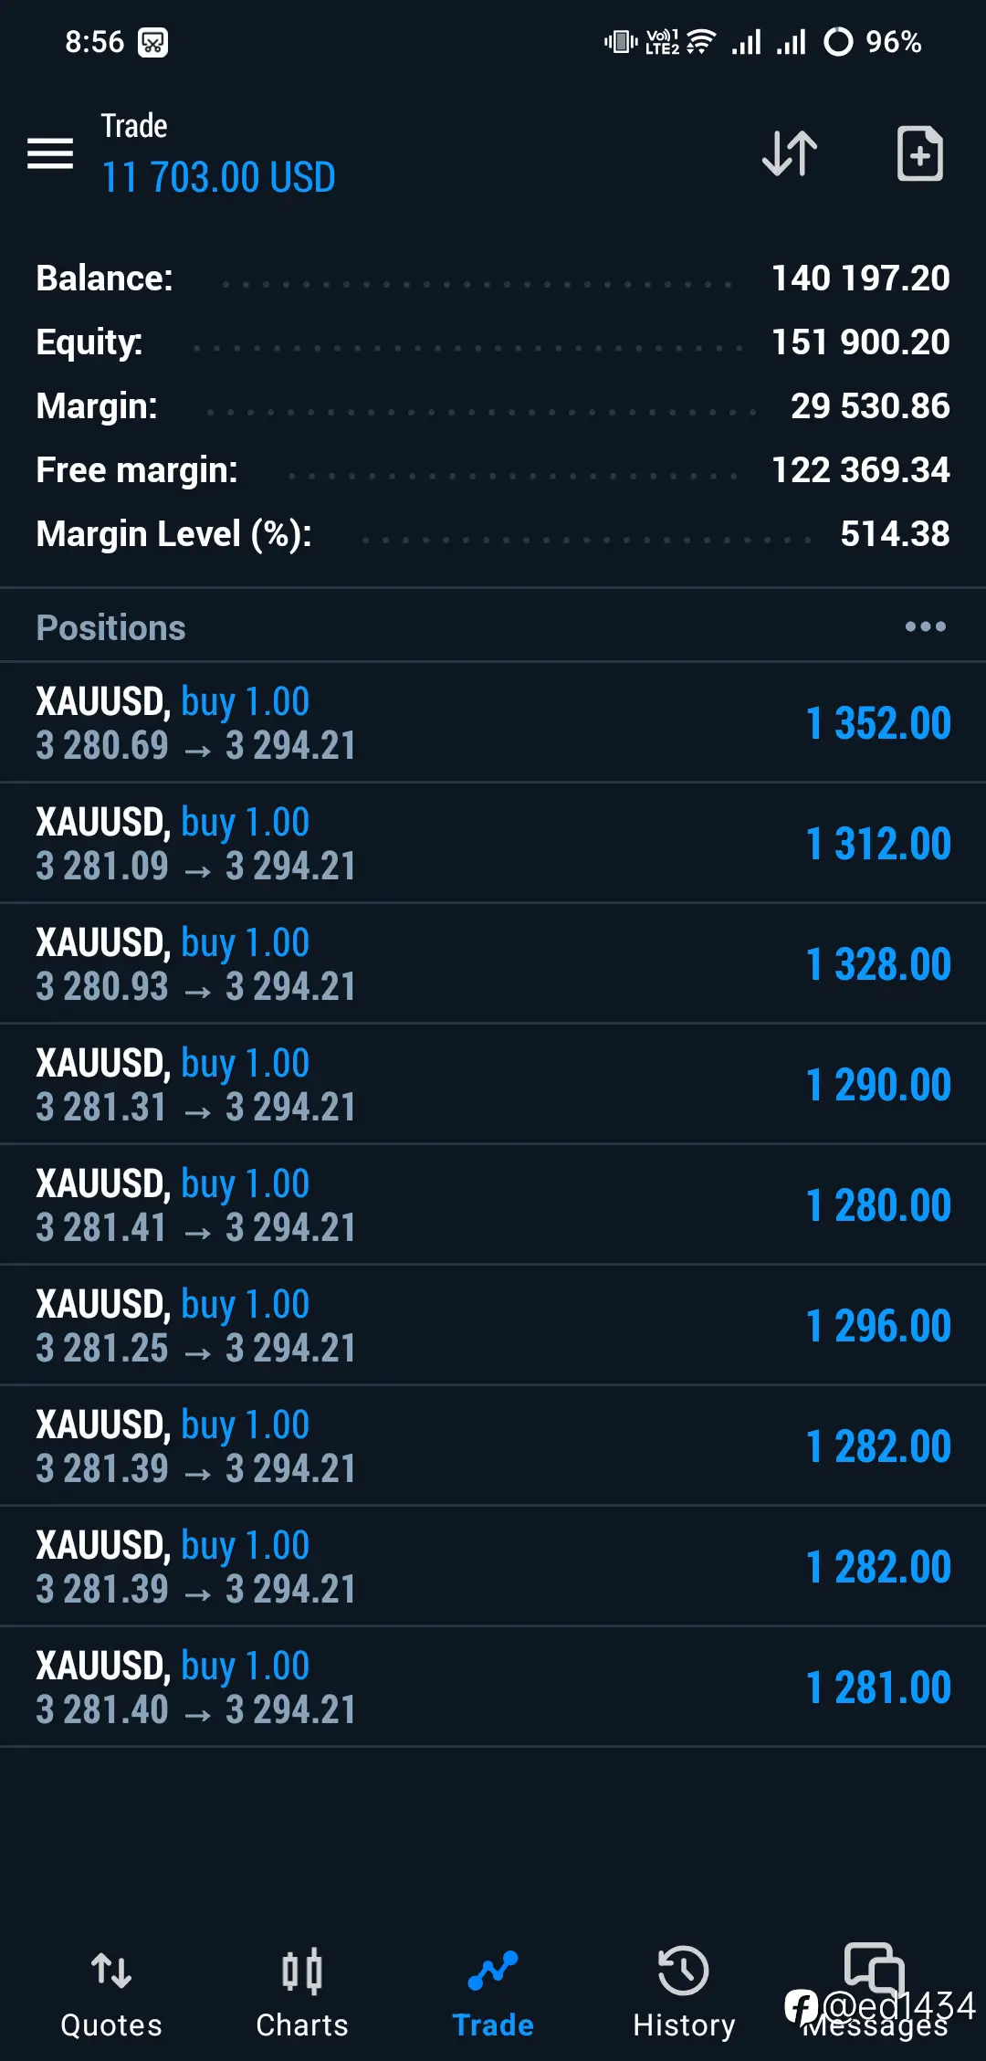Expand the position with profit 1 290.00
The width and height of the screenshot is (986, 2061).
click(x=493, y=1084)
